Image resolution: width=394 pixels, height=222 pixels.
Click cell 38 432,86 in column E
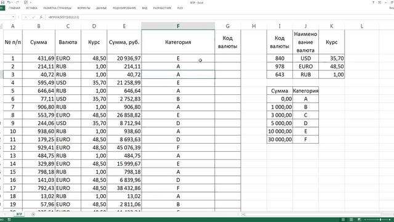(124, 188)
